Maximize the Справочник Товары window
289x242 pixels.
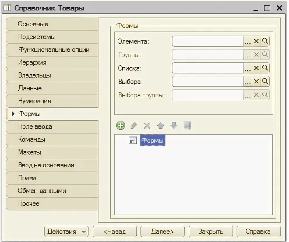point(267,8)
